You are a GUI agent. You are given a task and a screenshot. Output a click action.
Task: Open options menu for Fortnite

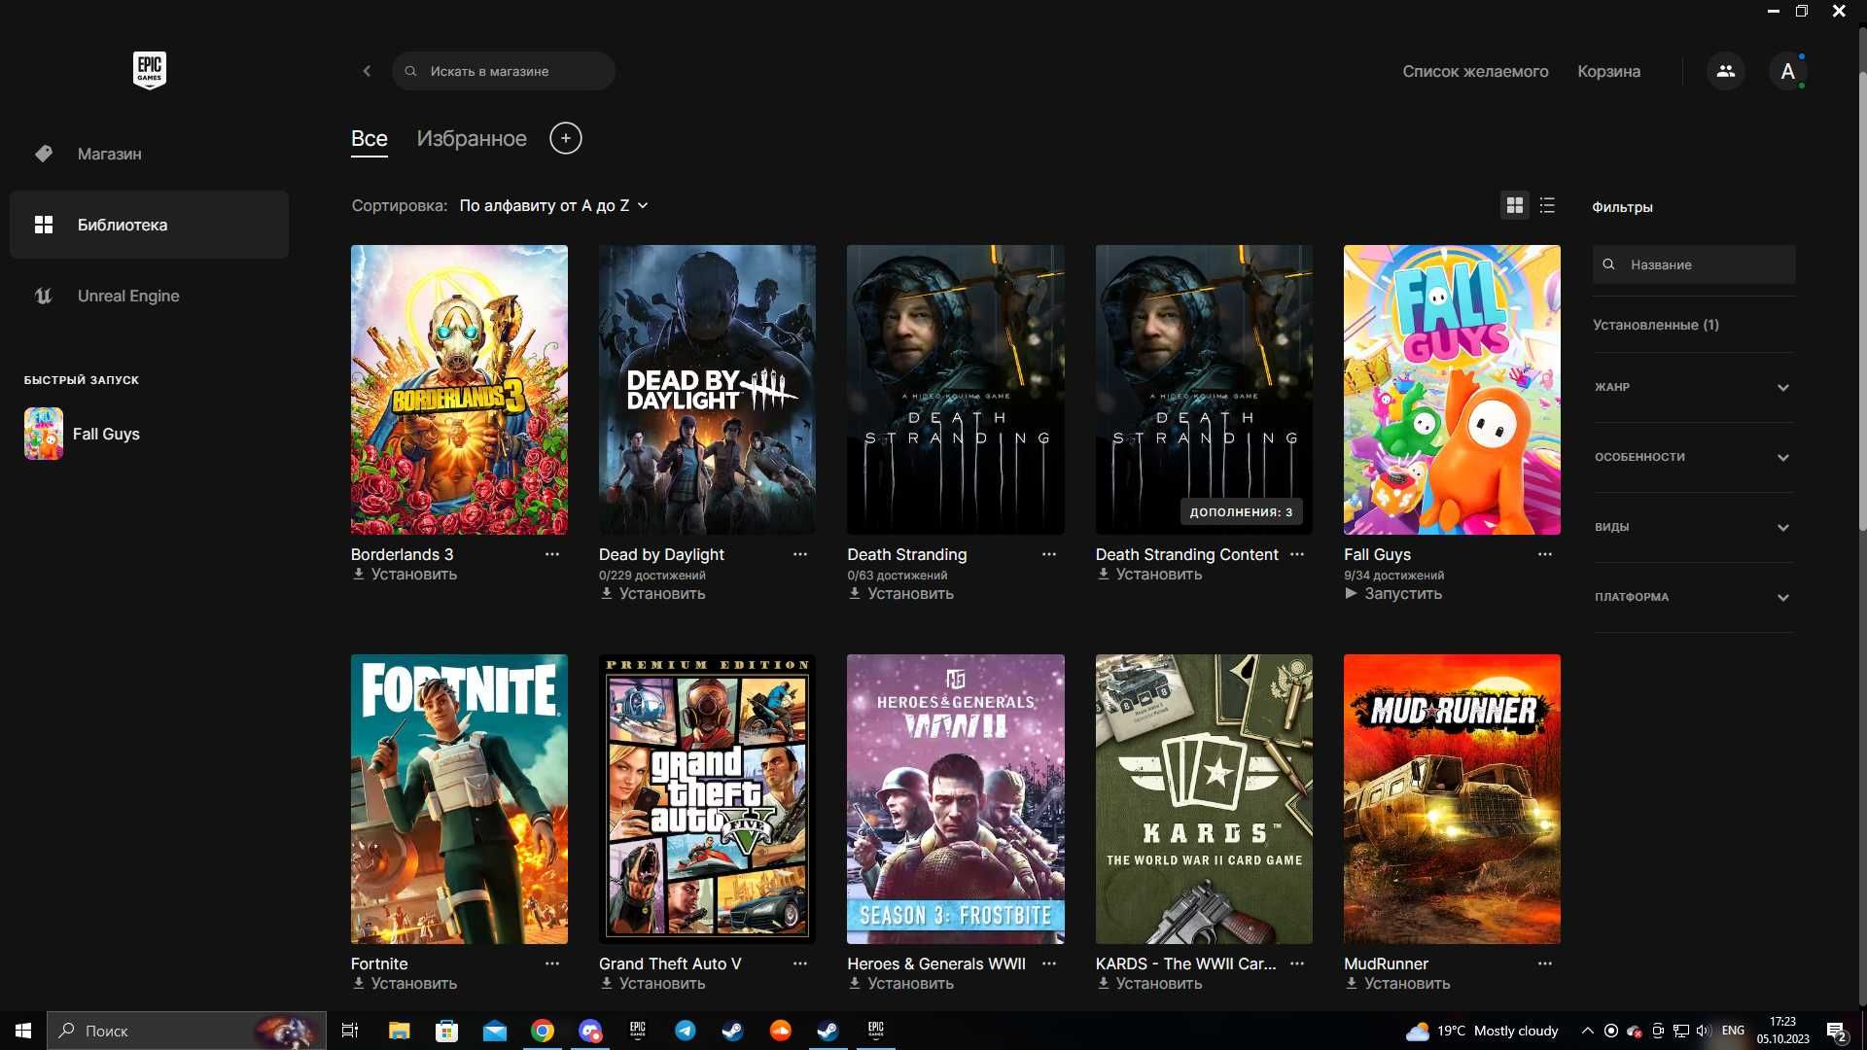coord(552,963)
